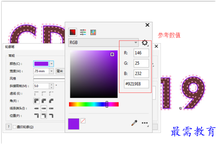The image size is (219, 144).
Task: Select the extended square line cap
Action: click(x=51, y=108)
